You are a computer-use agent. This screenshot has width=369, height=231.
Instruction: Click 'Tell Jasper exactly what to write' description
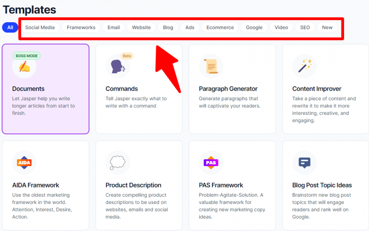coord(136,102)
